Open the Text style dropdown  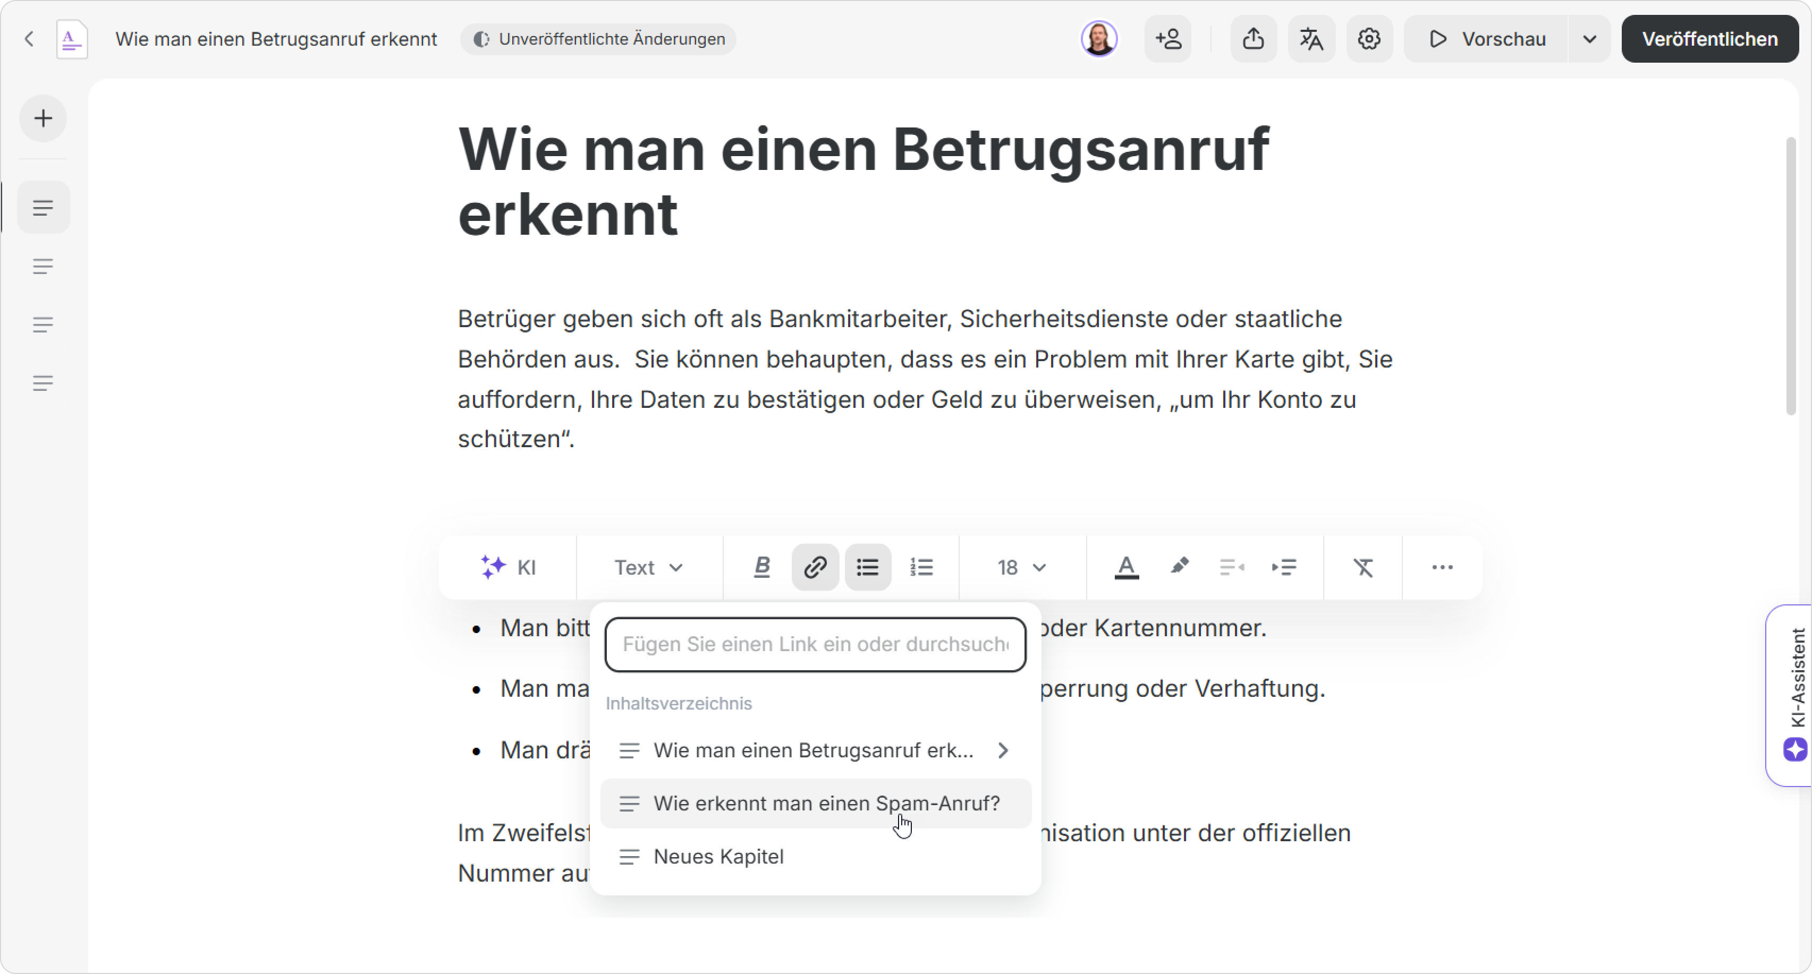coord(648,568)
